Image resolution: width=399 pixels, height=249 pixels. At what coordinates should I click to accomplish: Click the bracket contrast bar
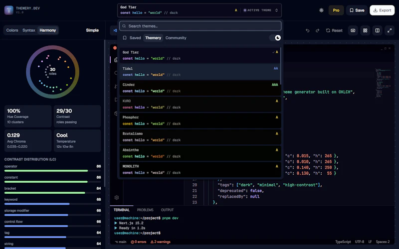point(53,193)
